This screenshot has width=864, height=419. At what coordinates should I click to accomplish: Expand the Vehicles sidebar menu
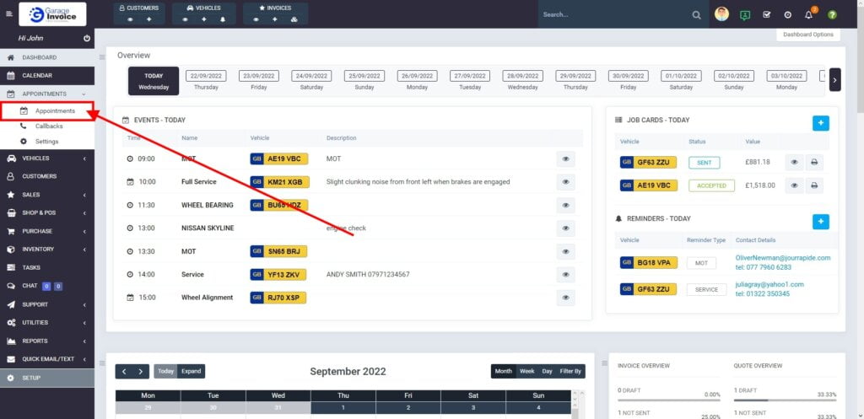tap(47, 158)
